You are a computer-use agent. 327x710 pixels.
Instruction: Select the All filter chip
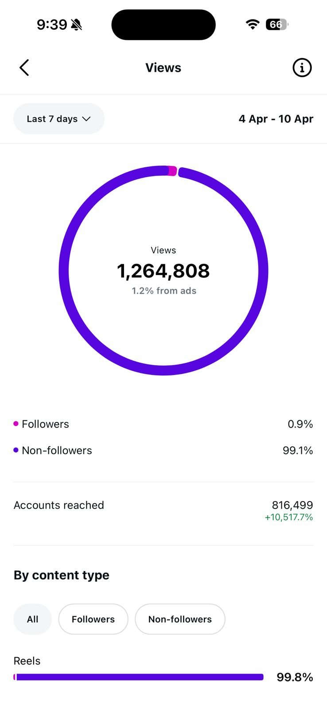[x=33, y=619]
